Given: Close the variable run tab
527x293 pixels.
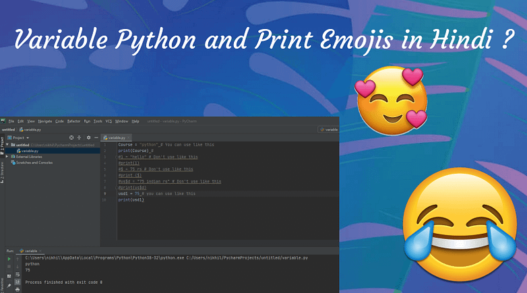Looking at the screenshot, I should point(40,251).
